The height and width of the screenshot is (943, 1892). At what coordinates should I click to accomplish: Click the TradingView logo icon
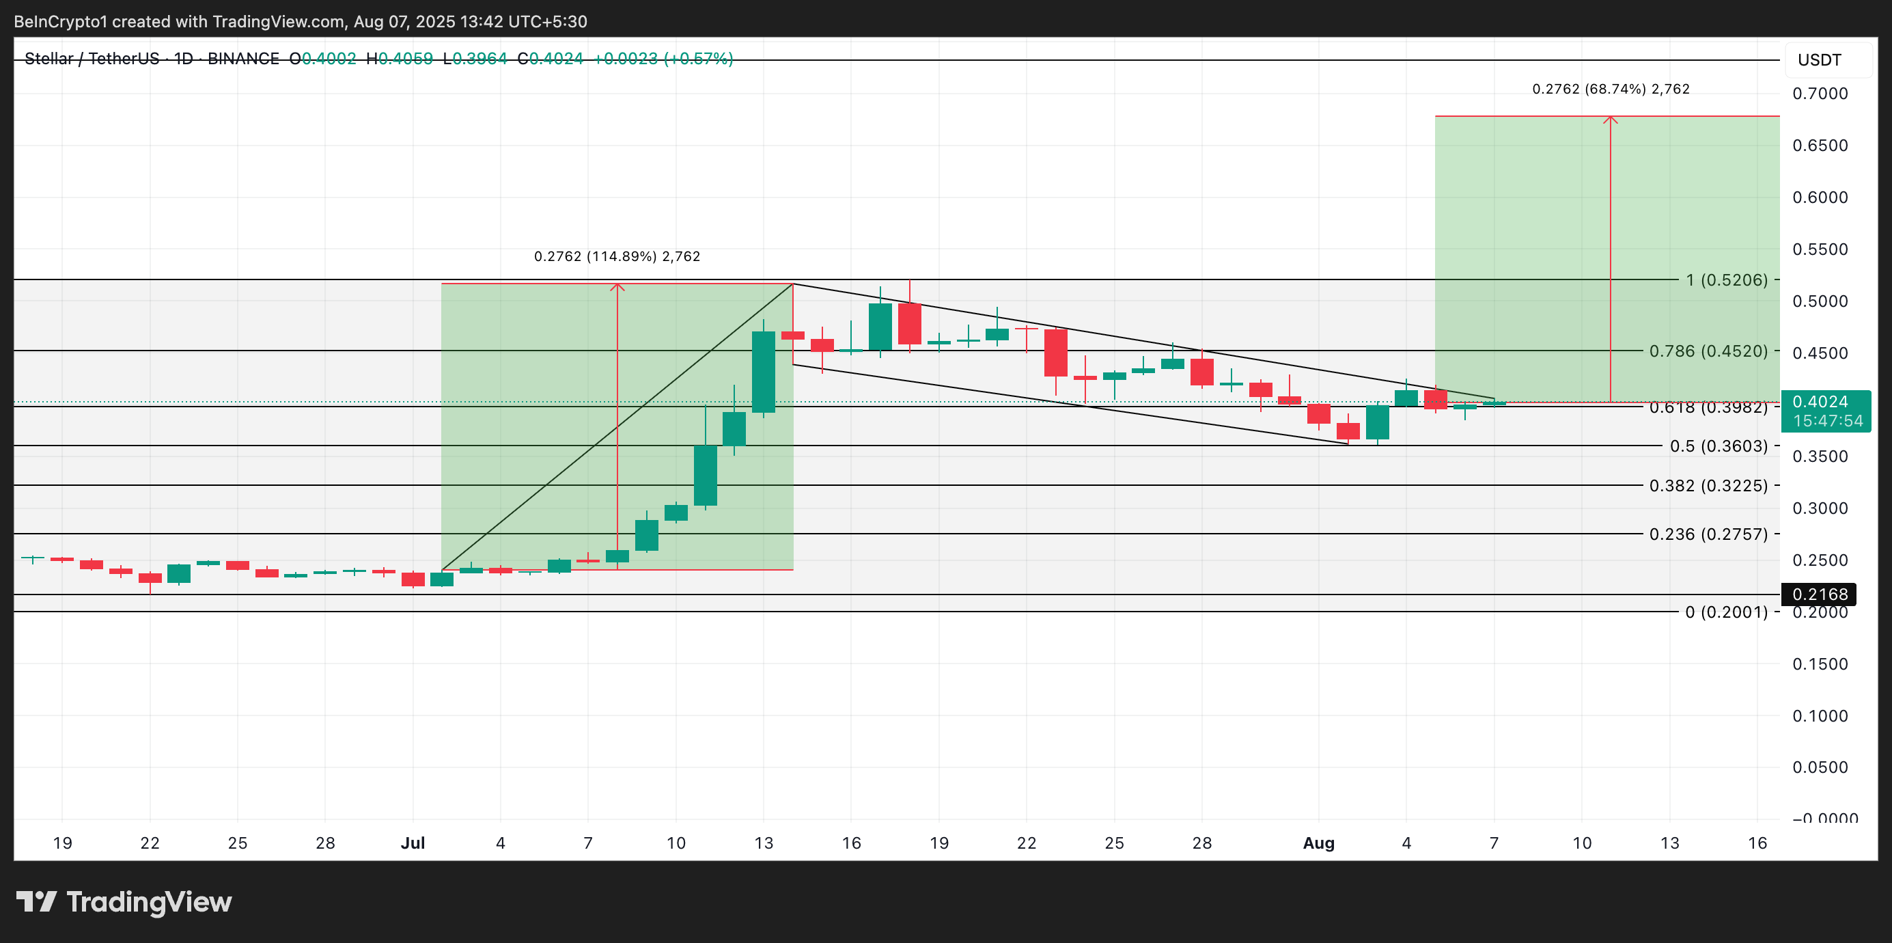[37, 901]
